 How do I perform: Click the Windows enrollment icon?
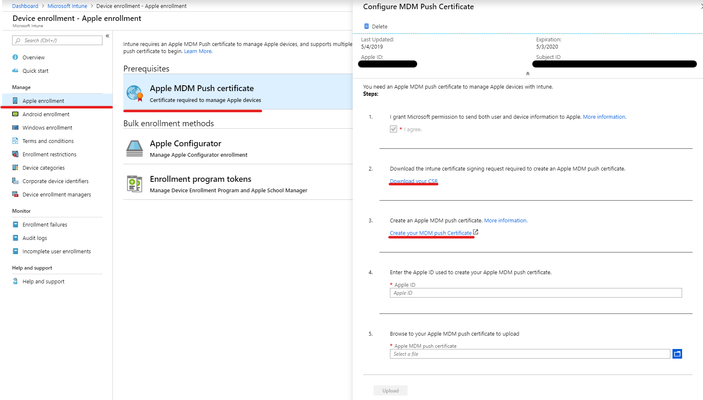(x=15, y=127)
